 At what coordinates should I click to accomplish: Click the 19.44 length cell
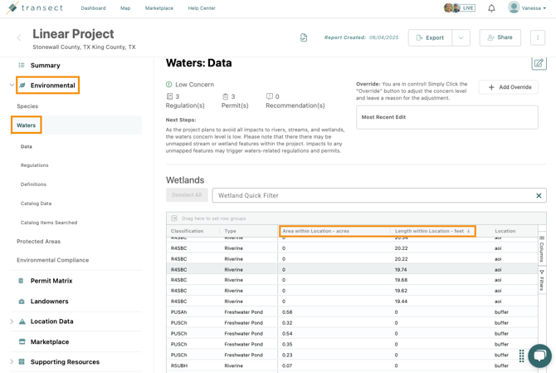(x=401, y=302)
